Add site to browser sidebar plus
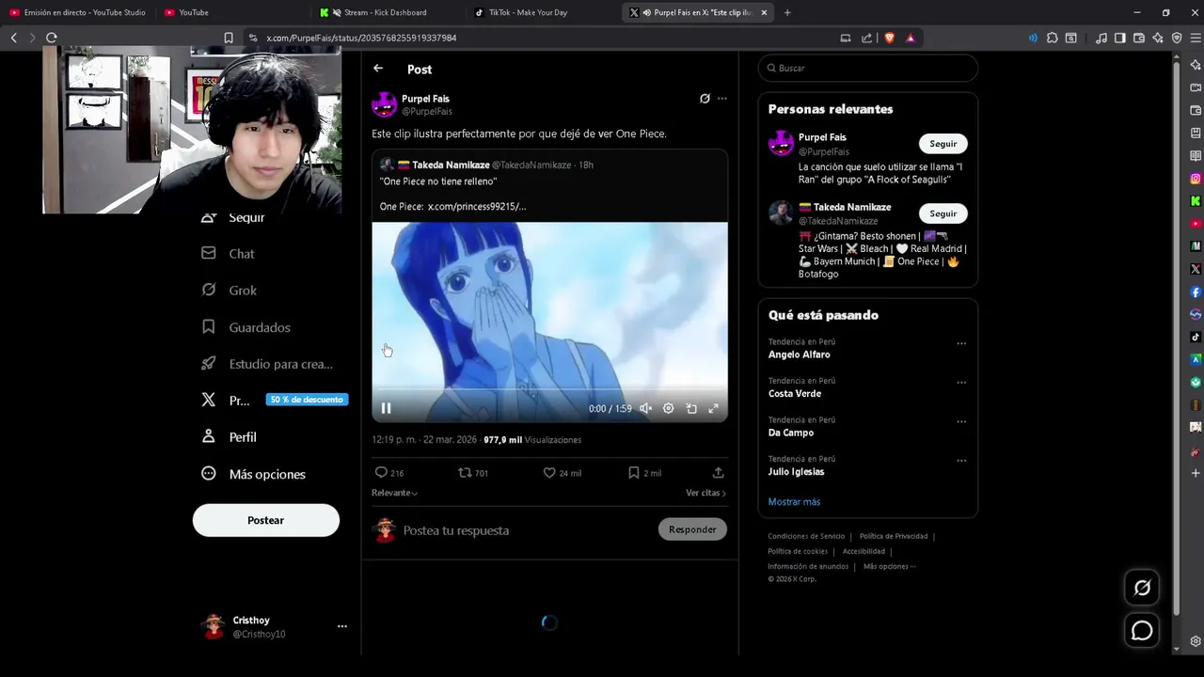Image resolution: width=1204 pixels, height=677 pixels. coord(1196,473)
